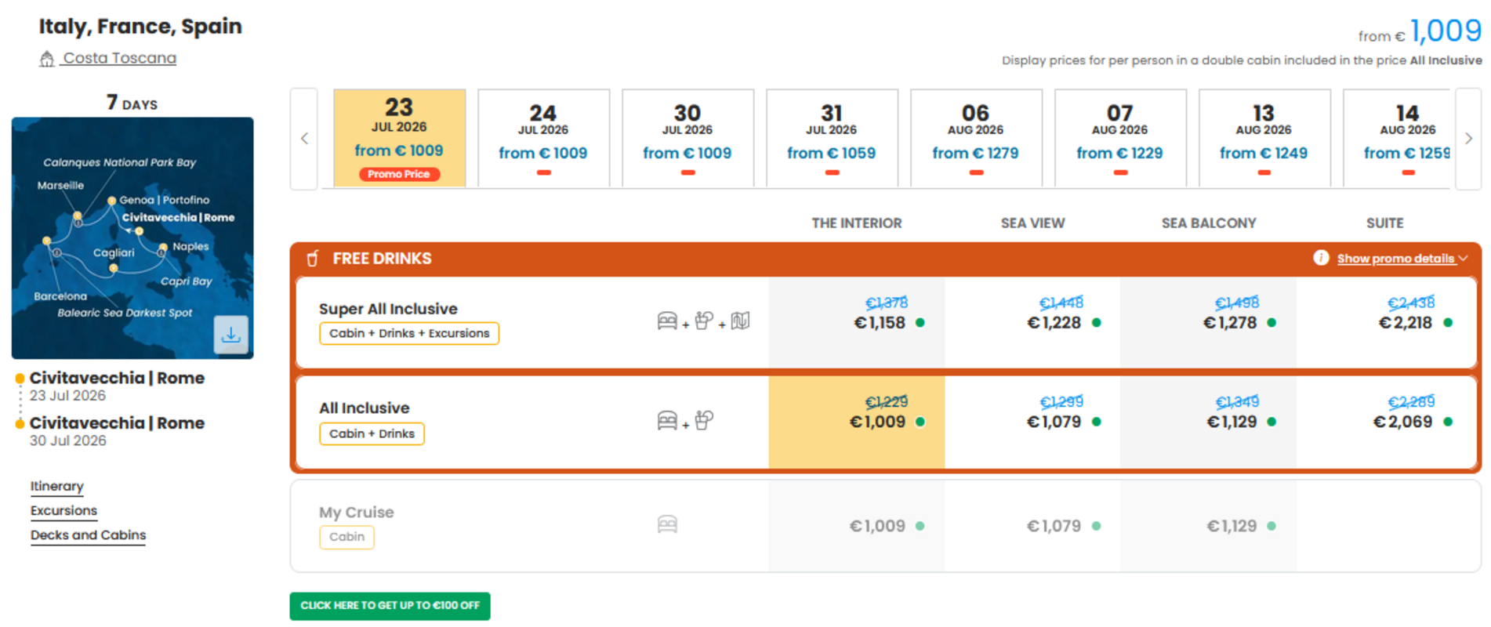Choose Super All Inclusive Interior at €1,158

857,321
